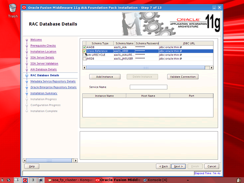The image size is (244, 183).
Task: Click the globe launcher icon in taskbar
Action: click(x=9, y=180)
